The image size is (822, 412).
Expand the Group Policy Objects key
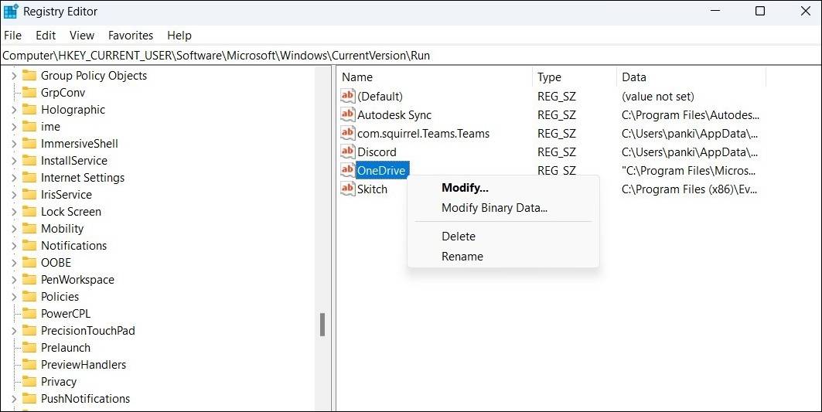pos(14,76)
